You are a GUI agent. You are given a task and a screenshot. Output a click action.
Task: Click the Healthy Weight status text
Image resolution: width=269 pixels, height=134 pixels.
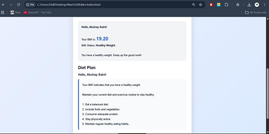(x=106, y=45)
